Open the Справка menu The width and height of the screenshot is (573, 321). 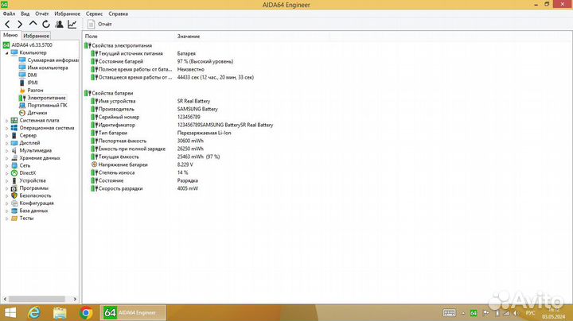pyautogui.click(x=118, y=14)
